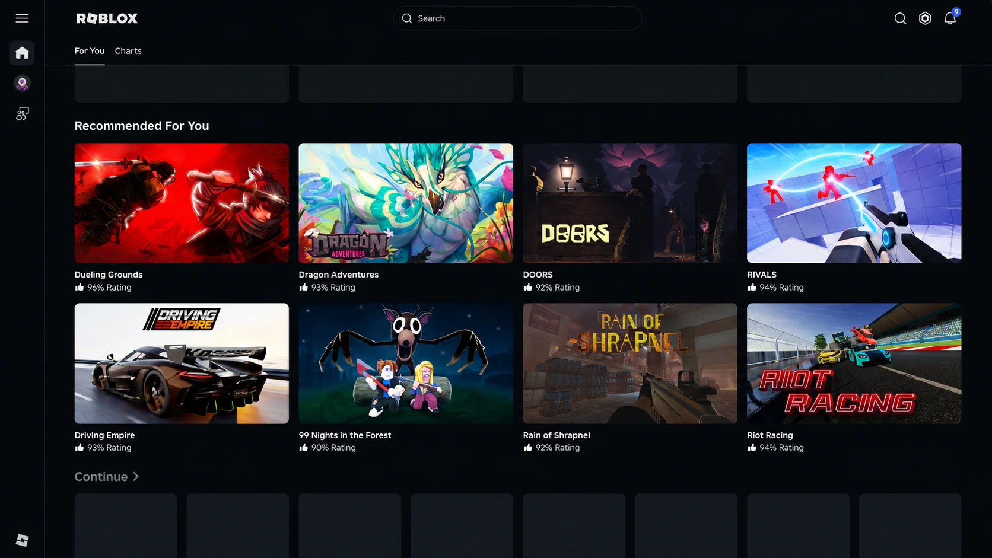Click 93% Rating under Dragon Adventures
Screen dimensions: 992x558
tap(333, 288)
